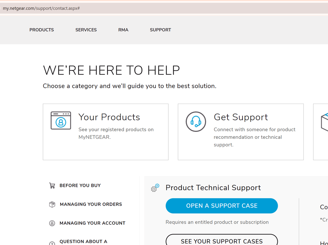Open the PRODUCTS menu

coord(42,30)
